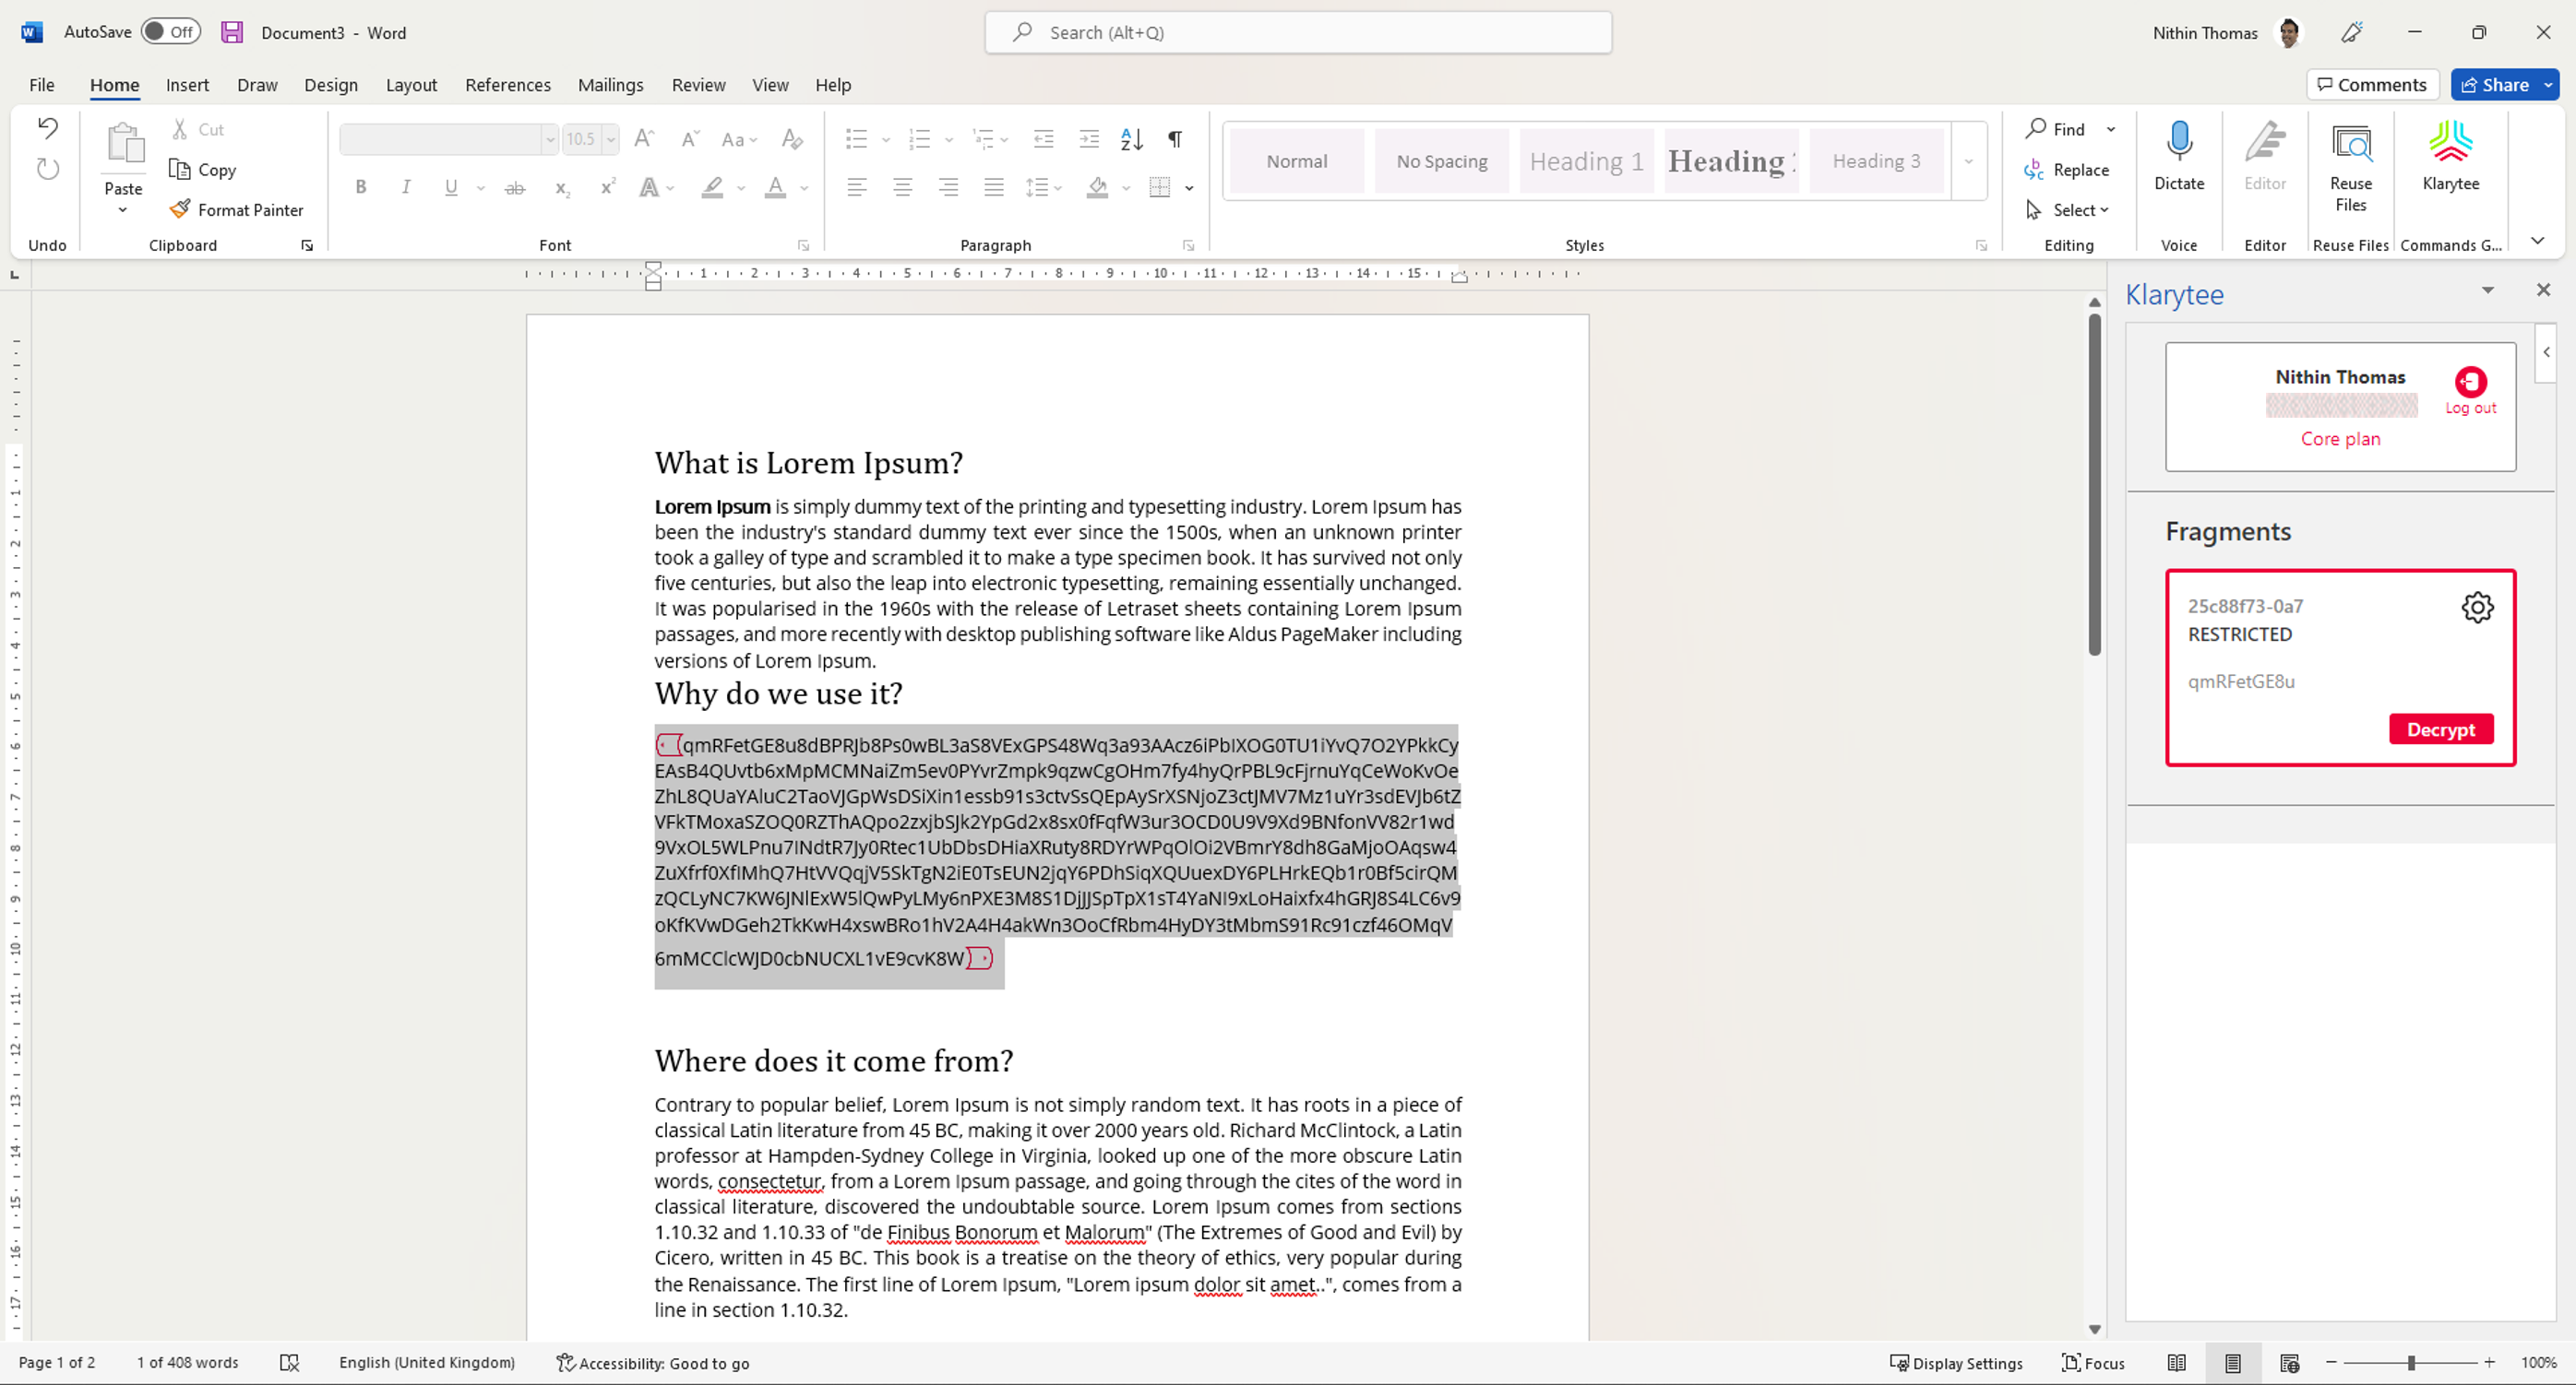
Task: Sort the selected paragraphs
Action: point(1131,139)
